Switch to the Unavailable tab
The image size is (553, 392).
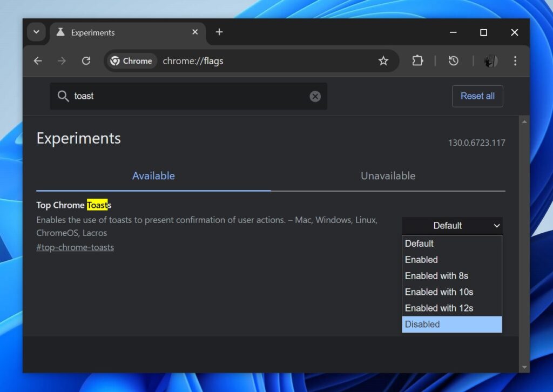point(388,175)
